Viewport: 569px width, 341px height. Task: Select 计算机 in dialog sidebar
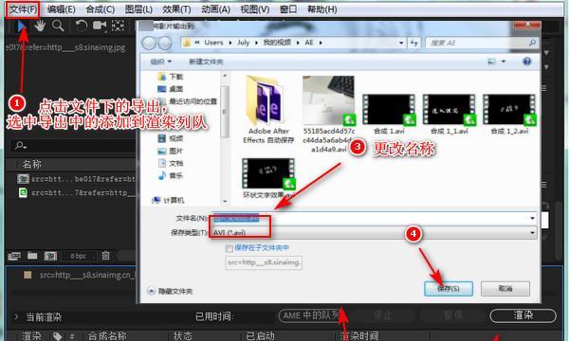coord(169,200)
